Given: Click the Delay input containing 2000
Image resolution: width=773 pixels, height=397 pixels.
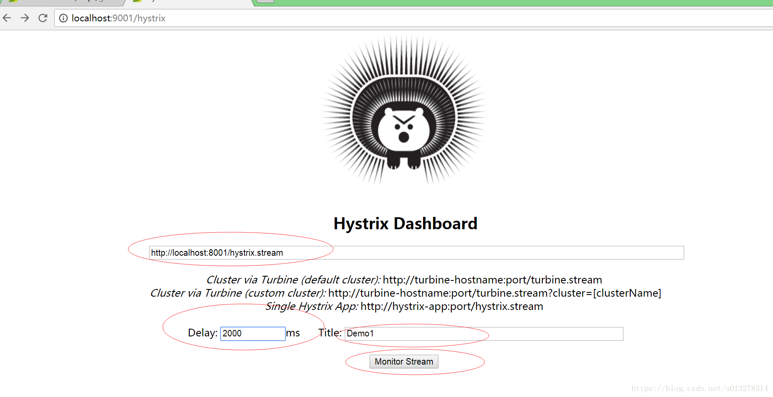Looking at the screenshot, I should click(253, 333).
